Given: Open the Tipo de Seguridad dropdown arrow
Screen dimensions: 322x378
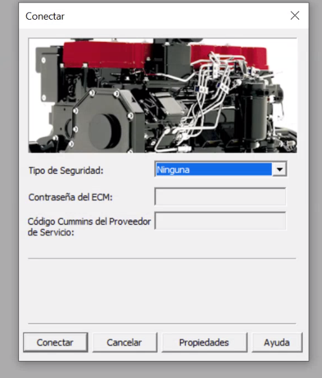Looking at the screenshot, I should [x=280, y=169].
